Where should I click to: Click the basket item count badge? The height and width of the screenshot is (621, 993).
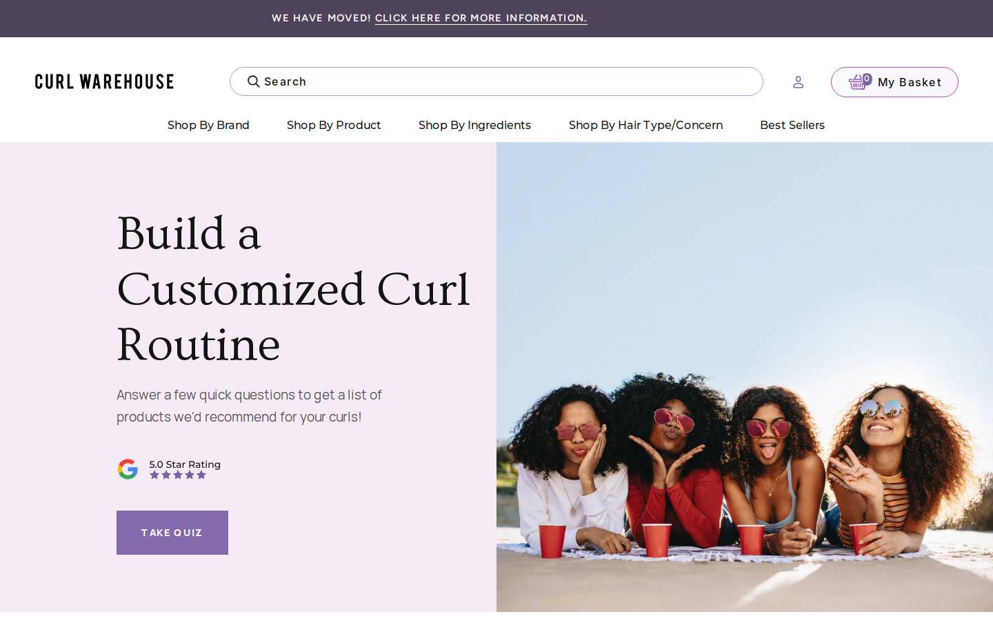tap(867, 79)
